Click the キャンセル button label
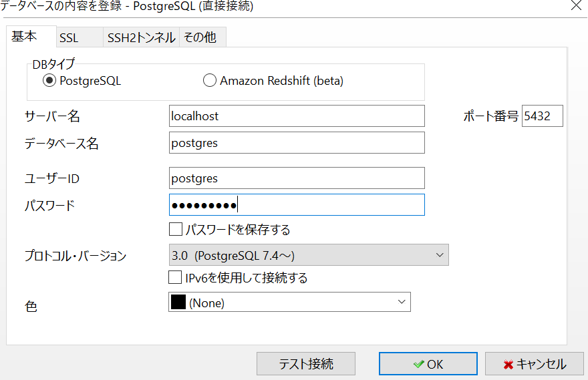 541,364
